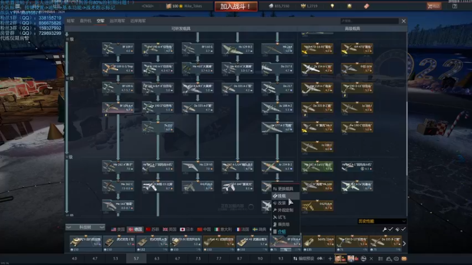Image resolution: width=472 pixels, height=265 pixels.
Task: Select the Me 163 aircraft card
Action: [118, 206]
